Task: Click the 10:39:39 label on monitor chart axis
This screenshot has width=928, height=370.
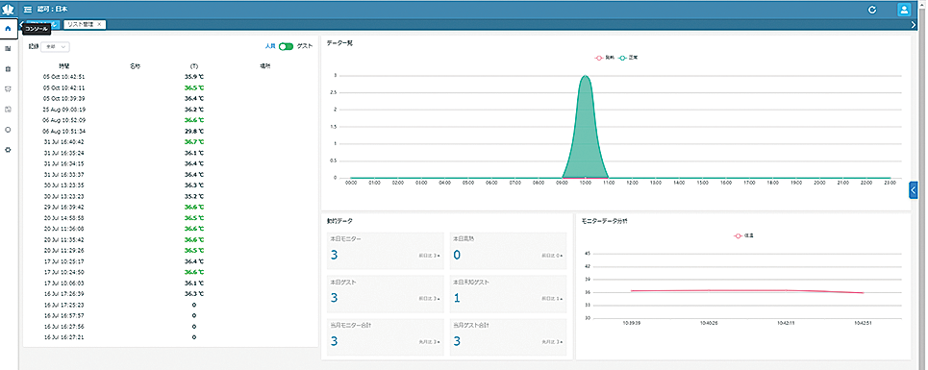Action: (631, 324)
